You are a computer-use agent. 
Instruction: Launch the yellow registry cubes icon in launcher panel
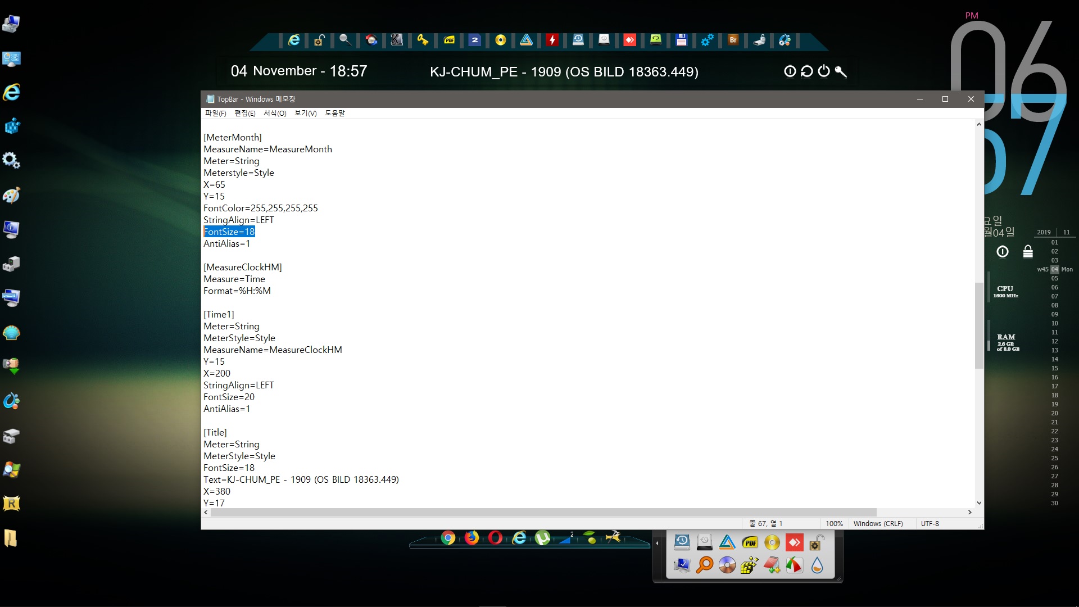tap(749, 565)
